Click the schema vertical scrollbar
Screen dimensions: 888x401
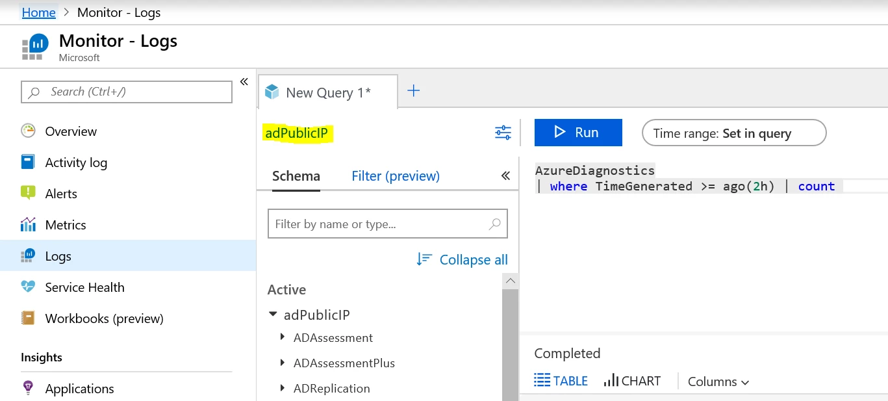pyautogui.click(x=511, y=344)
